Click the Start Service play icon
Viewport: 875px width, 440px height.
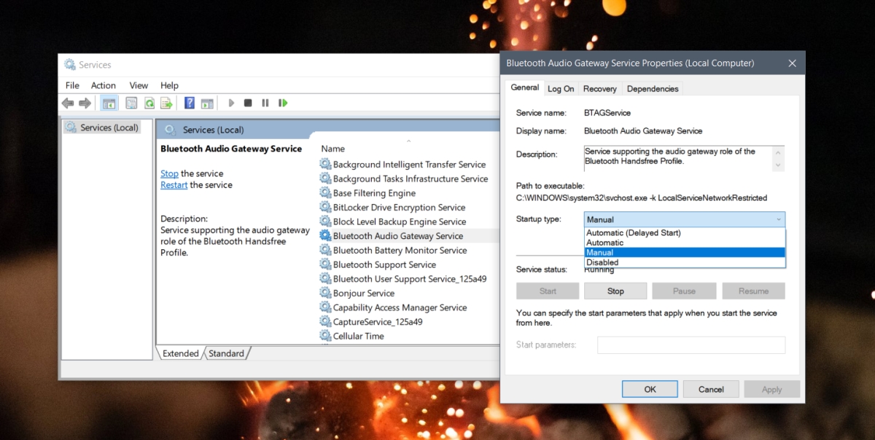click(x=231, y=103)
